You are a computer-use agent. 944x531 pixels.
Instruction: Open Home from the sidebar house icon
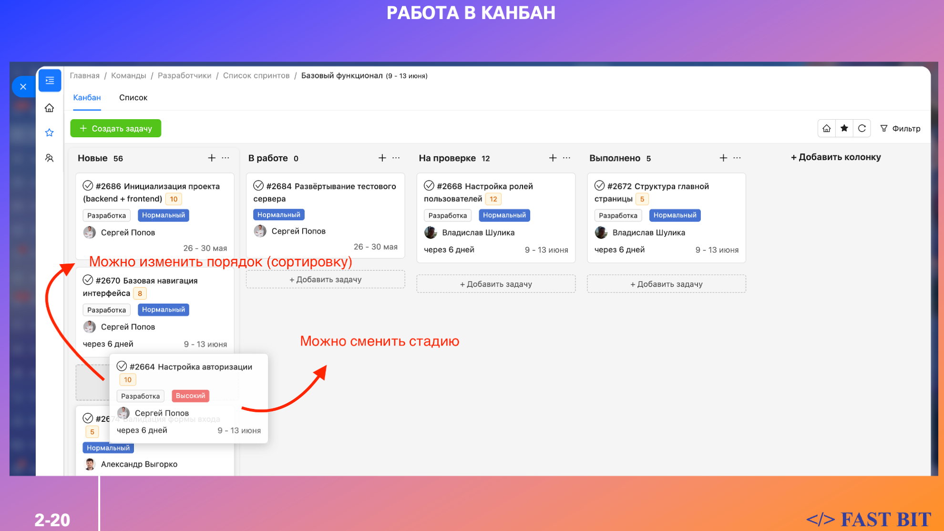(x=50, y=108)
